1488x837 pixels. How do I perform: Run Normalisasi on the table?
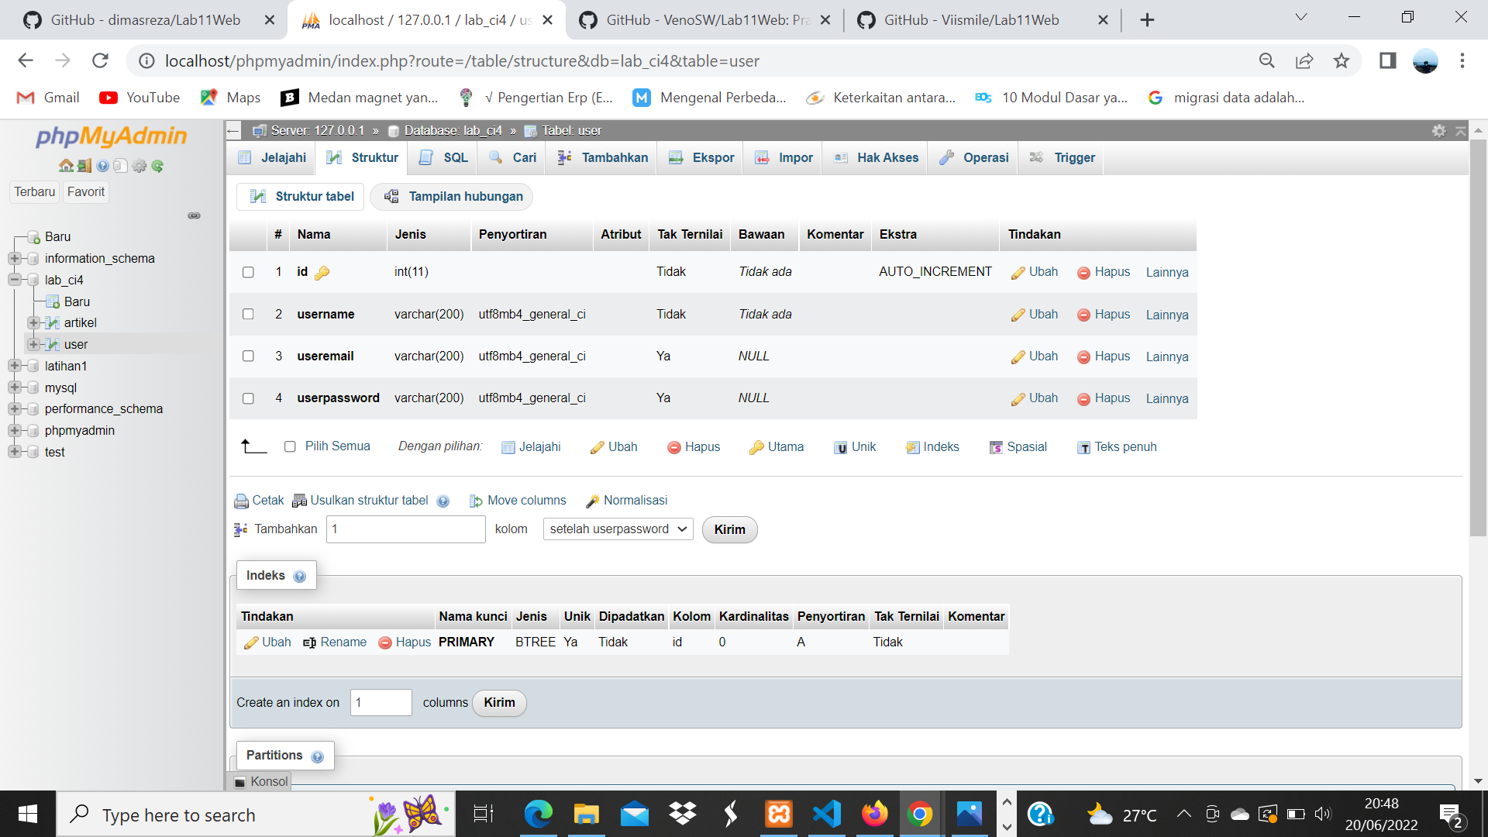627,500
